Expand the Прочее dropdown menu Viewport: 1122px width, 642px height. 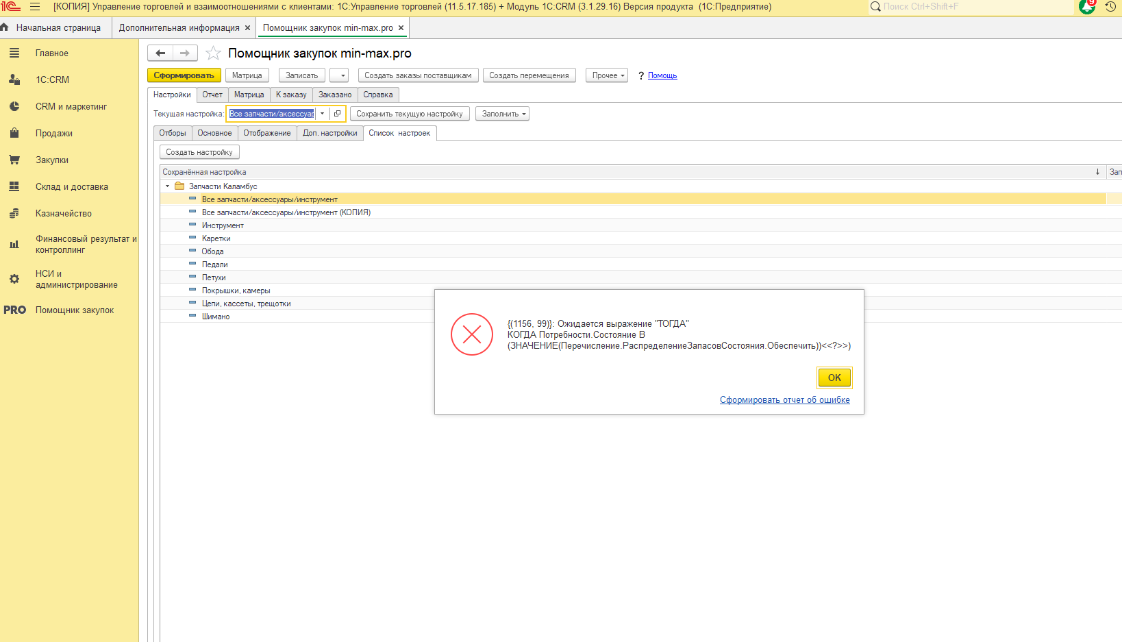[x=607, y=75]
